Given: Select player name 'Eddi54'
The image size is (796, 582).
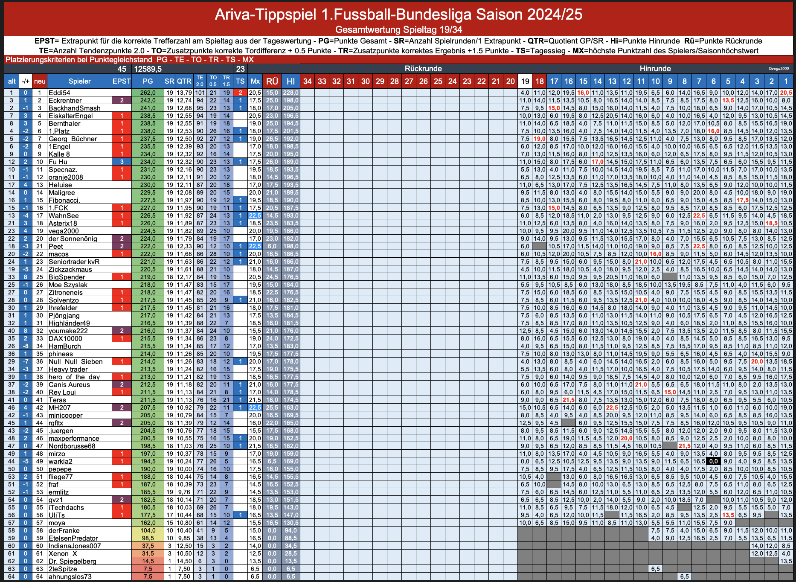Looking at the screenshot, I should (x=59, y=93).
